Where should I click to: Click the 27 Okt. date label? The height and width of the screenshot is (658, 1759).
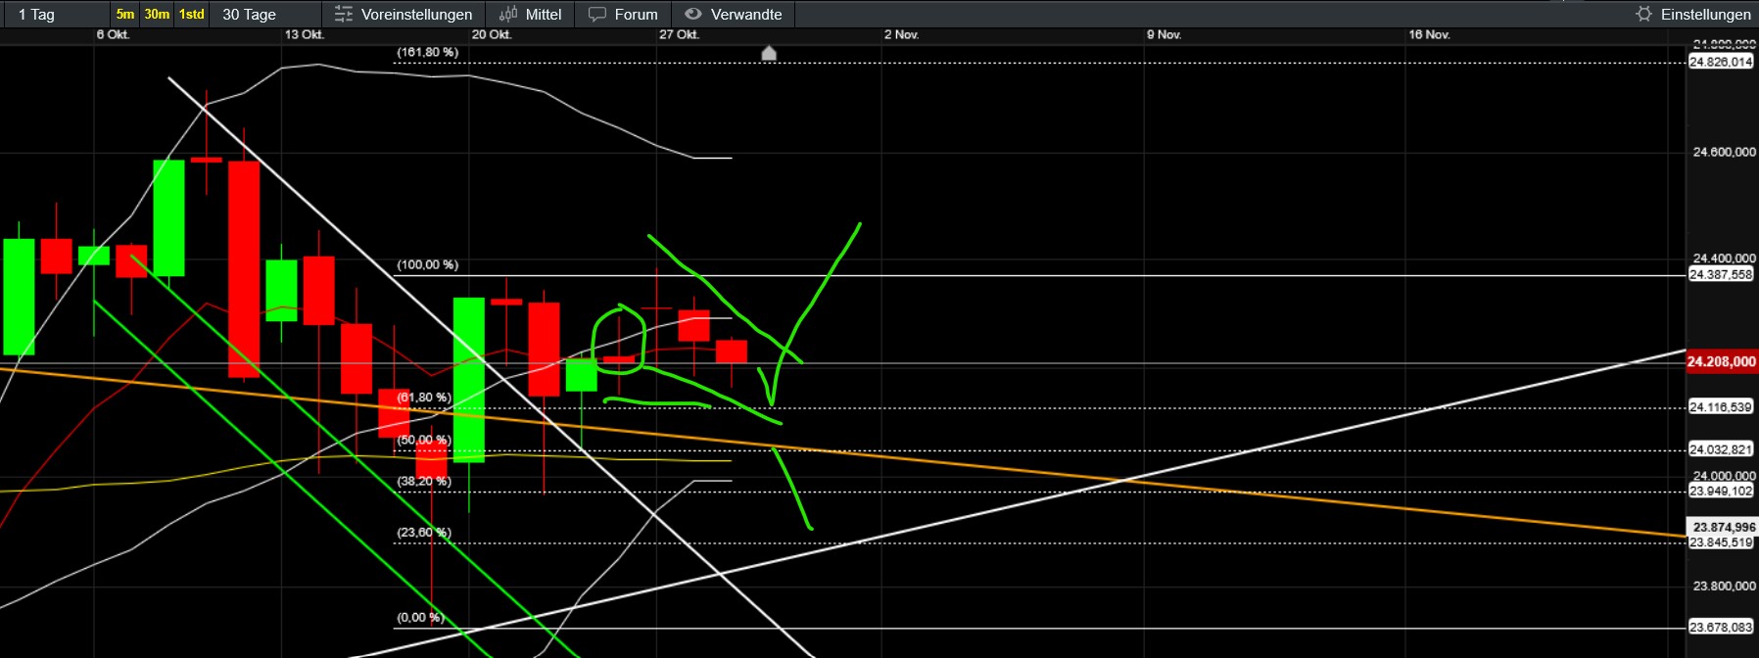coord(679,34)
